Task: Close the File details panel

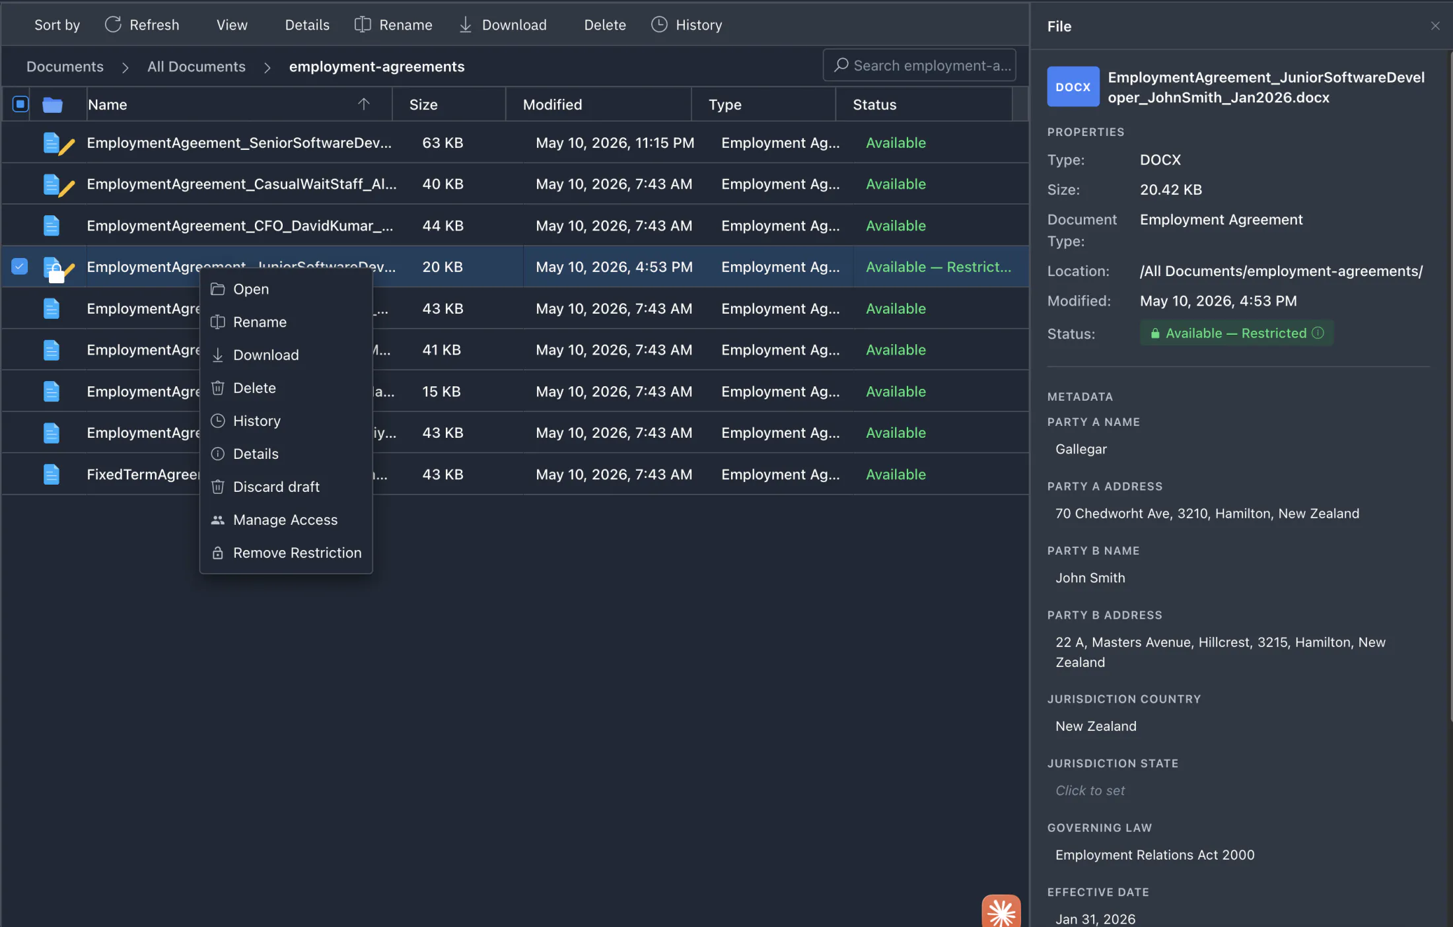Action: (x=1435, y=26)
